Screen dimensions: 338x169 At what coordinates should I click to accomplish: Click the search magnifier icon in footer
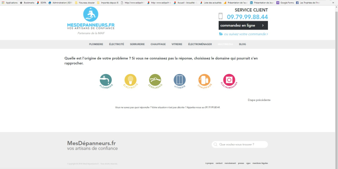(x=215, y=144)
